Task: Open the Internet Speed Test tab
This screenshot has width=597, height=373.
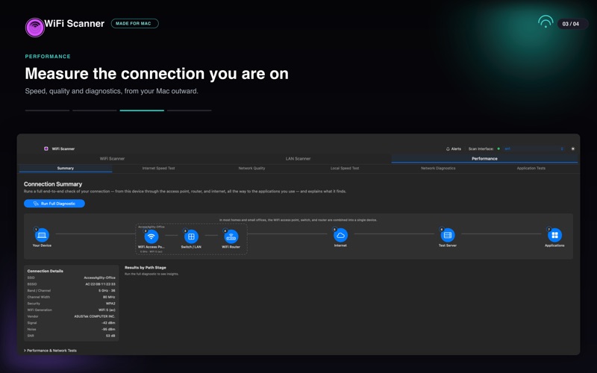Action: coord(158,169)
